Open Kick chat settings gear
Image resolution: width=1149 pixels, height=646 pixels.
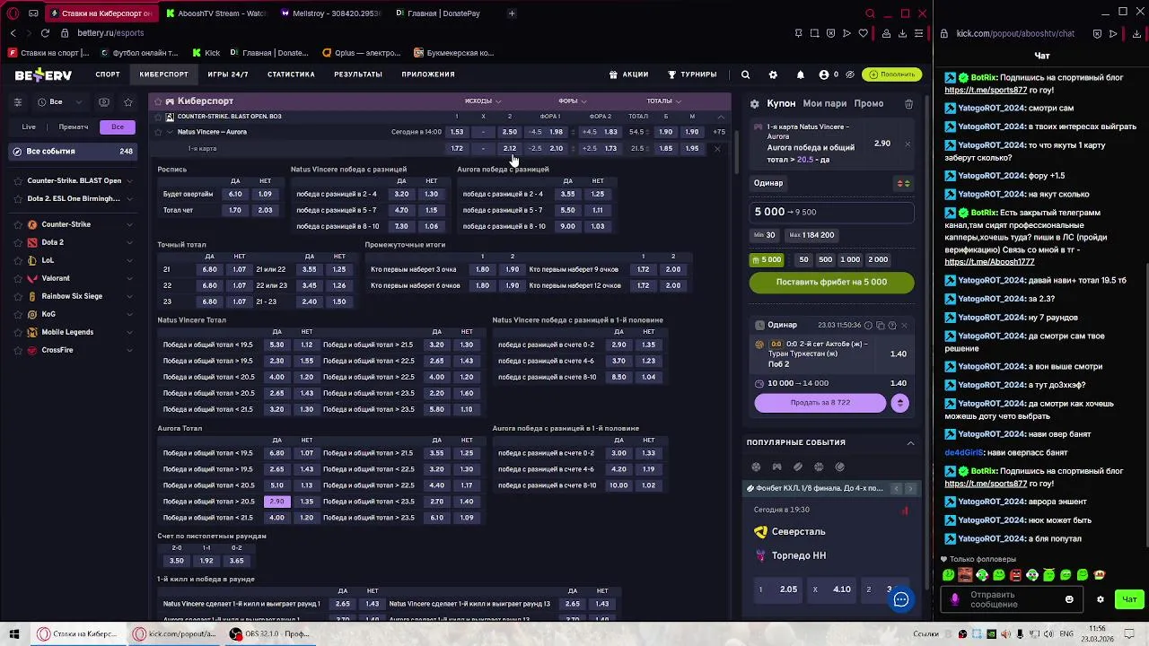click(1101, 599)
